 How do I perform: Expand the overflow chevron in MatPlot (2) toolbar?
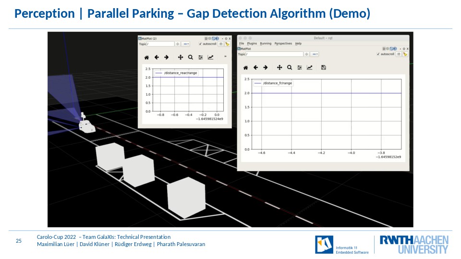(226, 57)
